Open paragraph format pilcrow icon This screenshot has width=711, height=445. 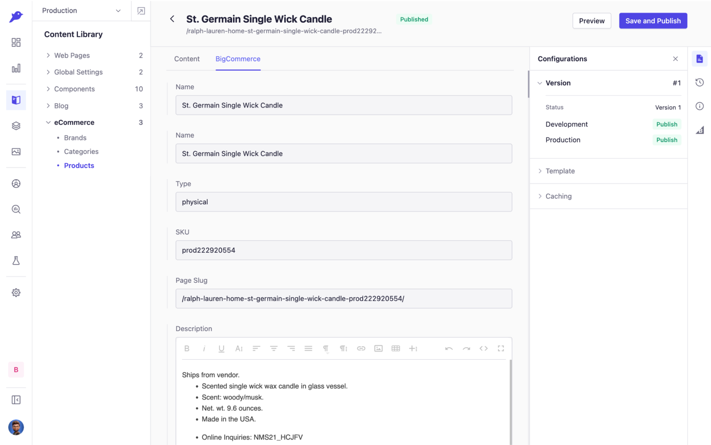coord(326,349)
